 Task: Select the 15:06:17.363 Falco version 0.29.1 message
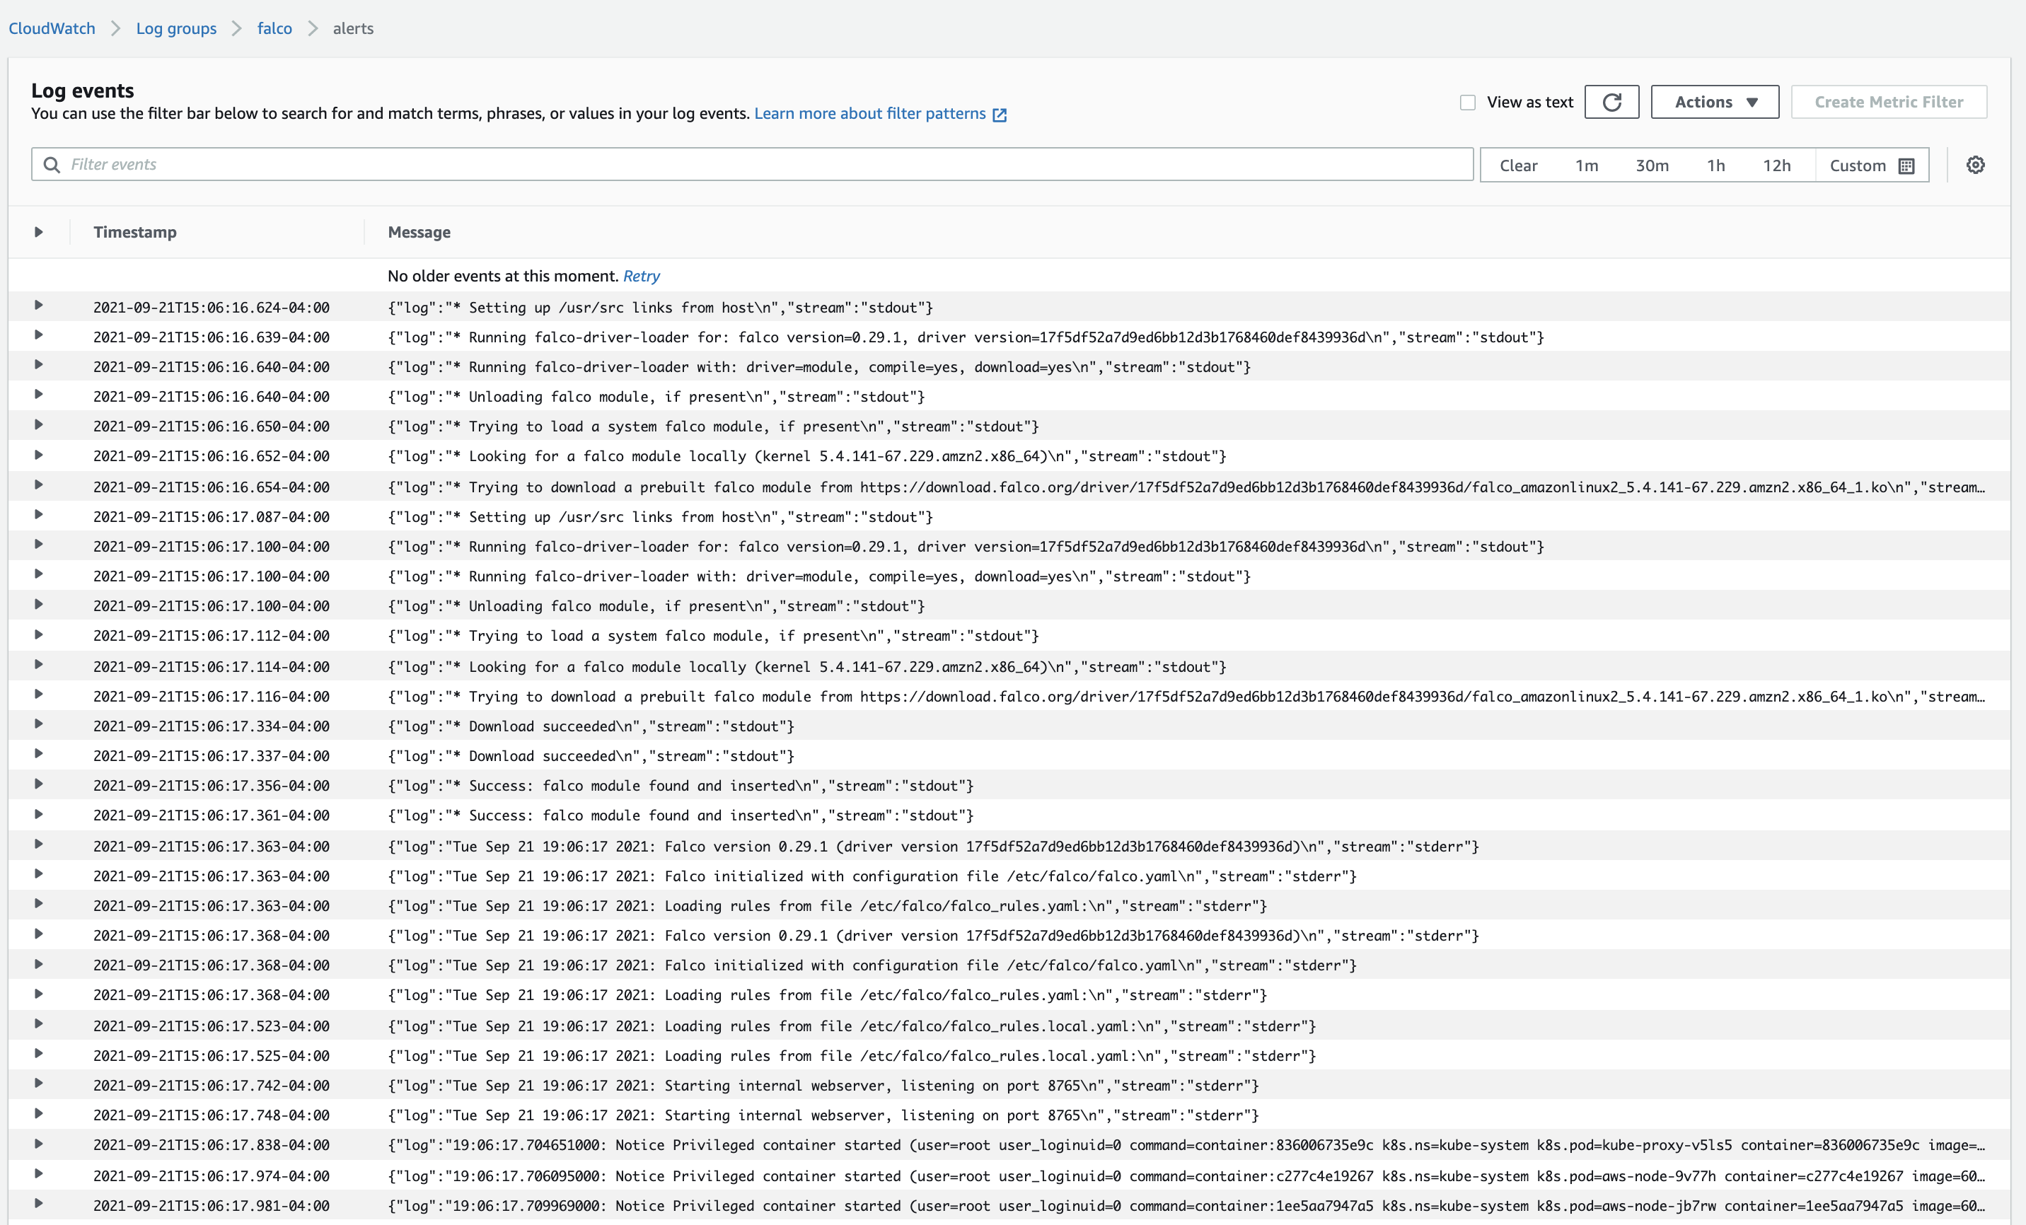point(933,846)
